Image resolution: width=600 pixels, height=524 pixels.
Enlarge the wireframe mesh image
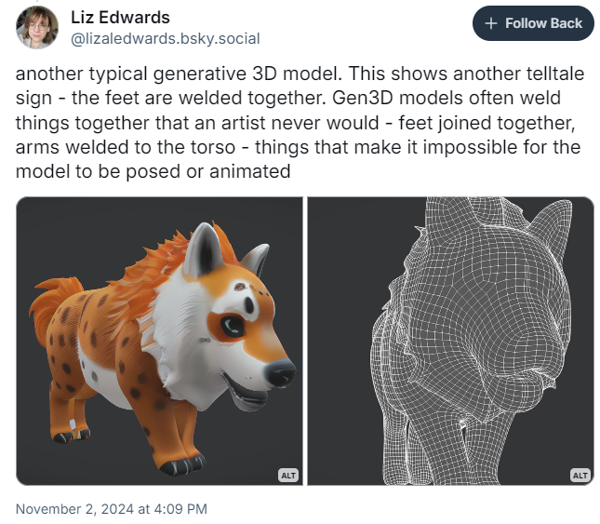tap(450, 341)
